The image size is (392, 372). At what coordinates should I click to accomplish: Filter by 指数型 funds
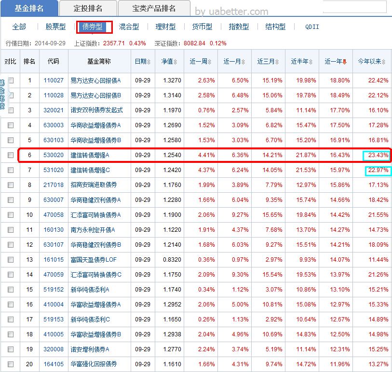point(239,27)
